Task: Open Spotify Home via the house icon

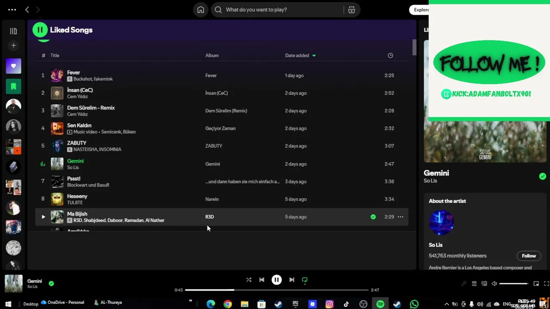Action: [x=201, y=9]
